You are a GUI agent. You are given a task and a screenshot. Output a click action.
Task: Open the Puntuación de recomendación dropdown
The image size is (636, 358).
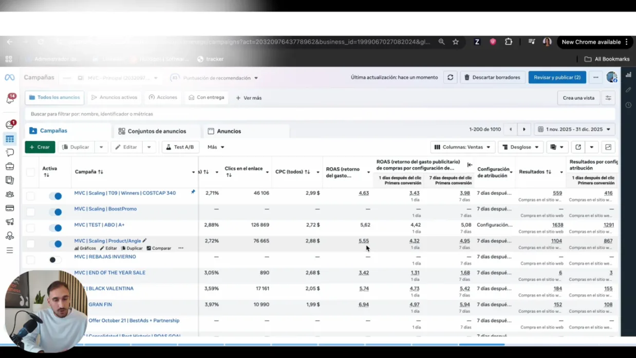(215, 78)
